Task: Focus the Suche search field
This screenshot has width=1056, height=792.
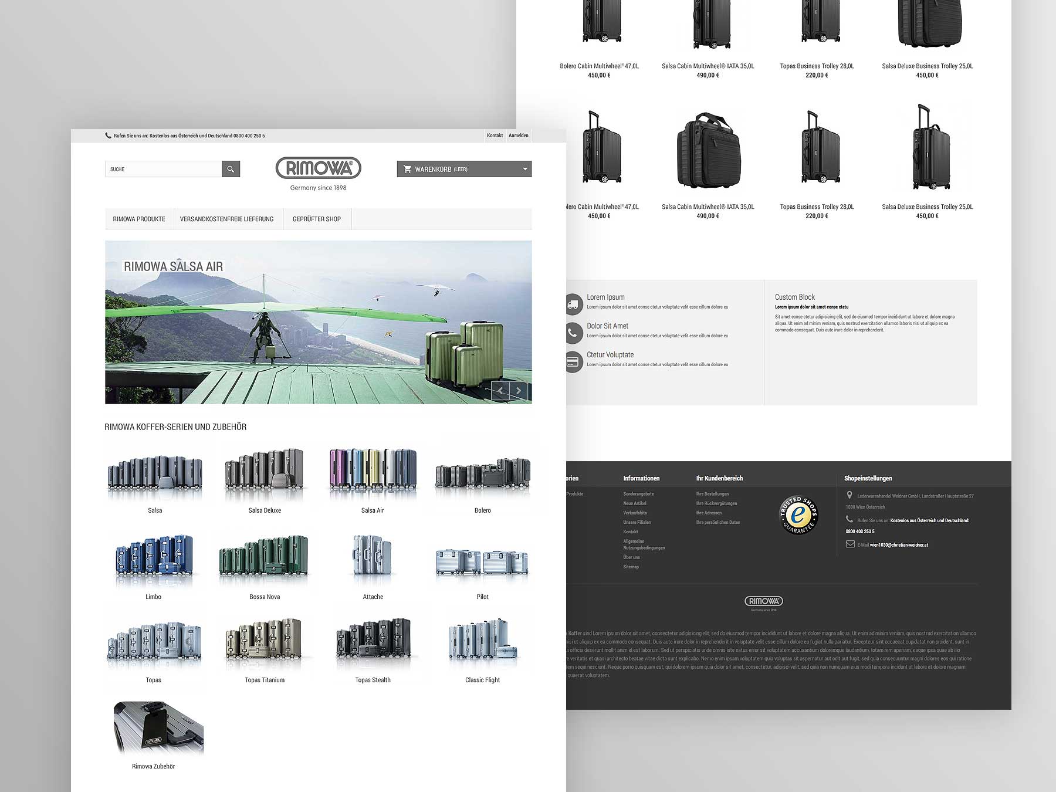Action: [x=163, y=169]
